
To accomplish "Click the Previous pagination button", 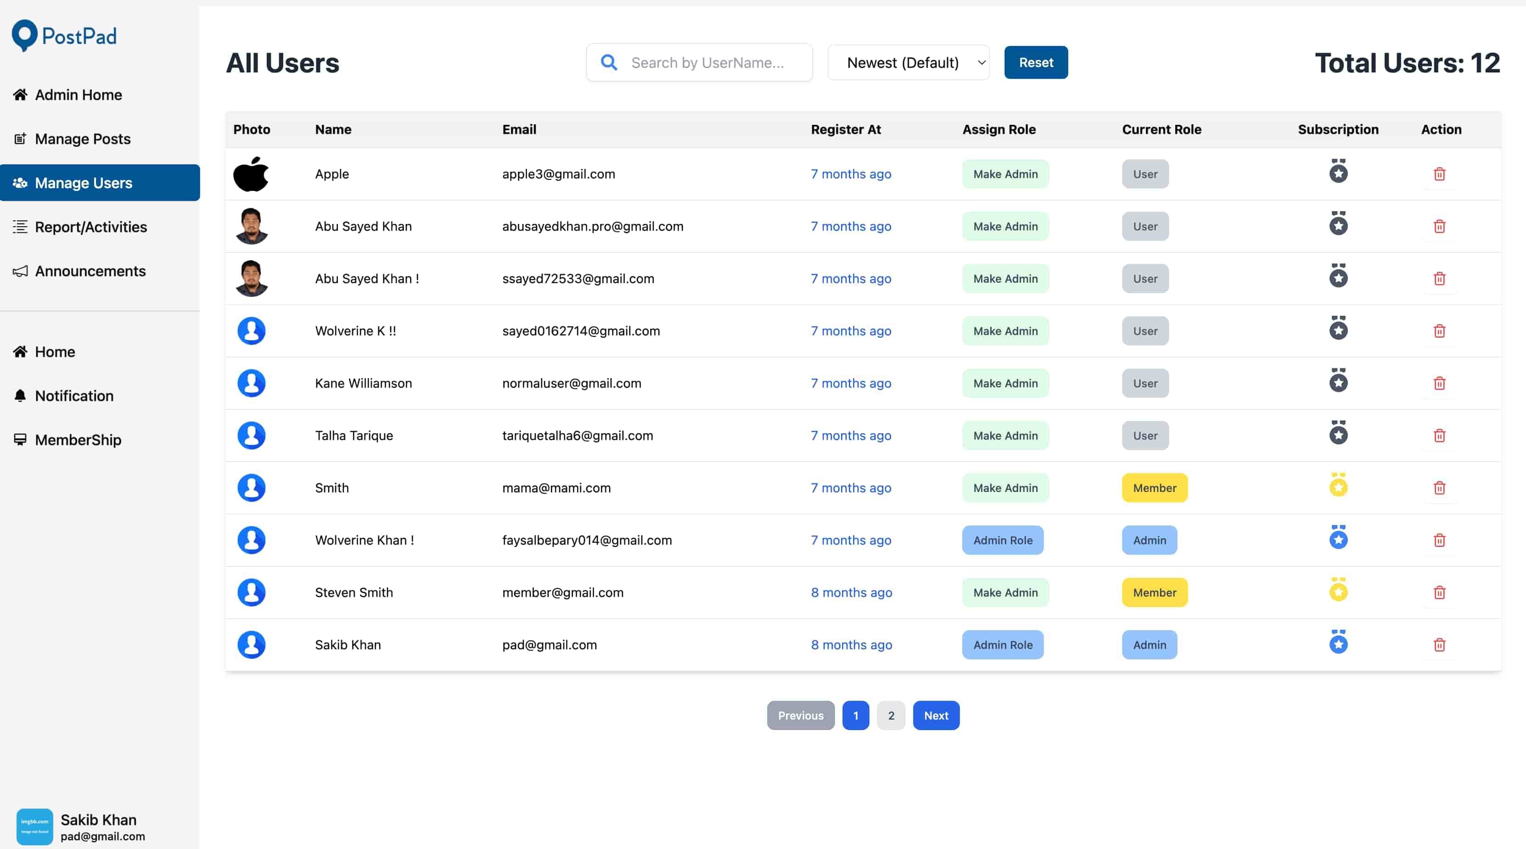I will [800, 715].
